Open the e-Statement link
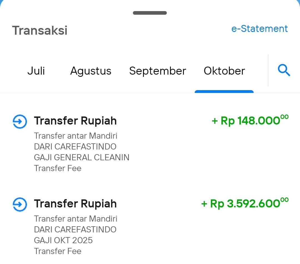The width and height of the screenshot is (300, 264). 259,29
